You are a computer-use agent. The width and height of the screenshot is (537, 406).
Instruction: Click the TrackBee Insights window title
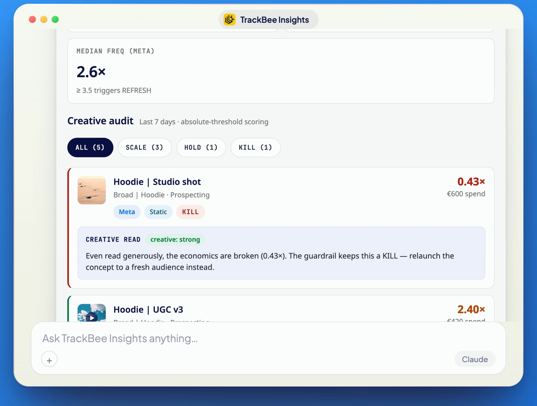point(275,20)
